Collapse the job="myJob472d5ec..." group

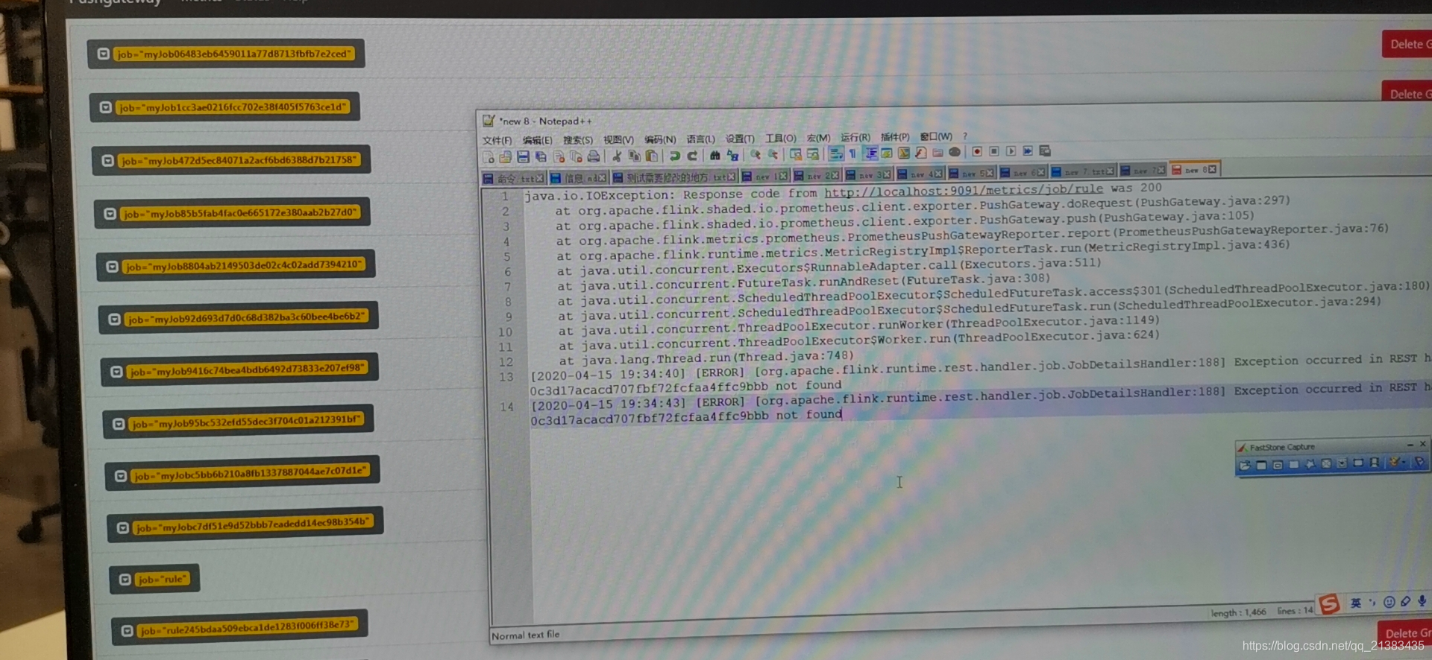108,160
